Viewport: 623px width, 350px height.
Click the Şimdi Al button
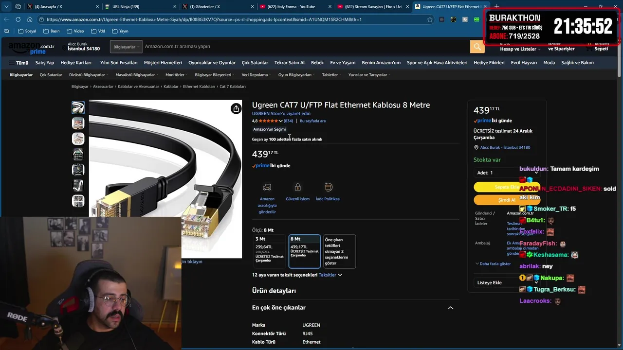click(x=507, y=200)
